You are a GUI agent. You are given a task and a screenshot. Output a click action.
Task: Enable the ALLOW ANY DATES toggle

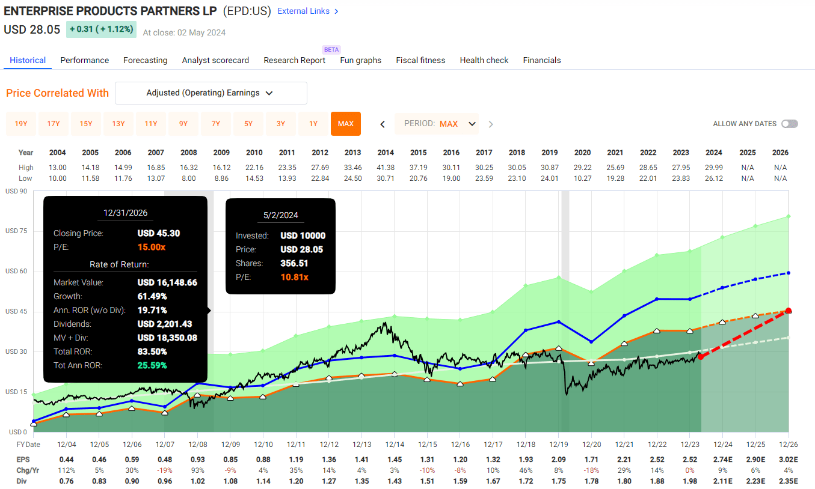pos(789,123)
